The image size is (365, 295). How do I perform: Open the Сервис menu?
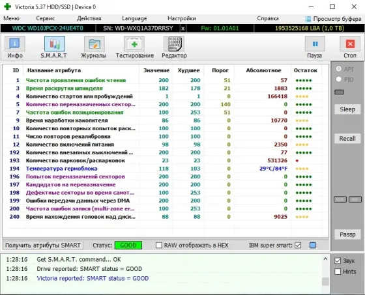[46, 18]
